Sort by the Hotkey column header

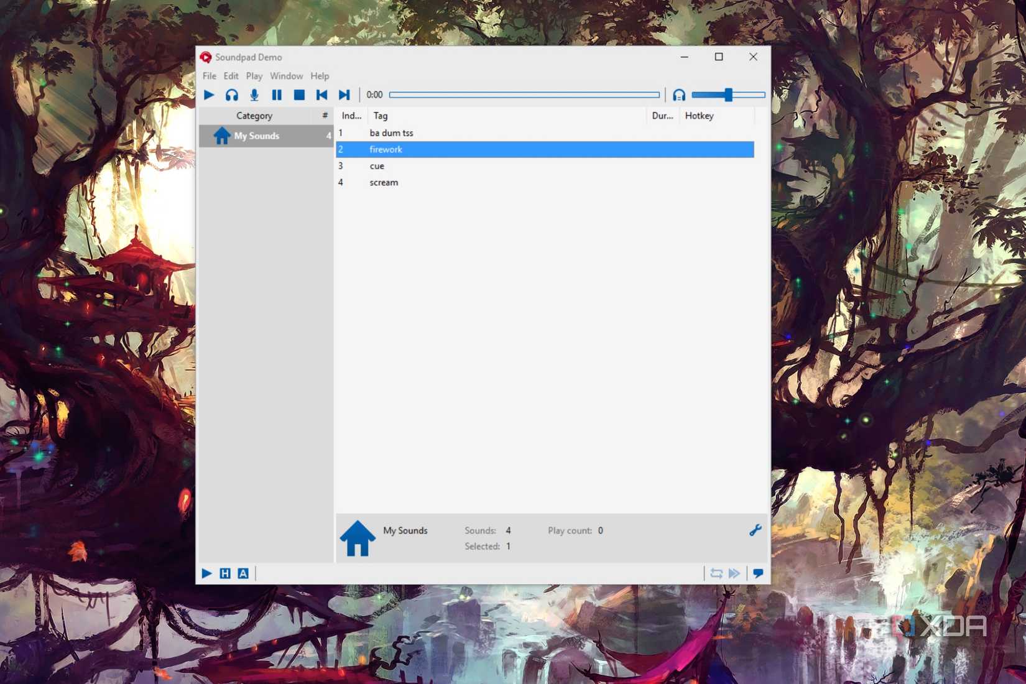(716, 116)
